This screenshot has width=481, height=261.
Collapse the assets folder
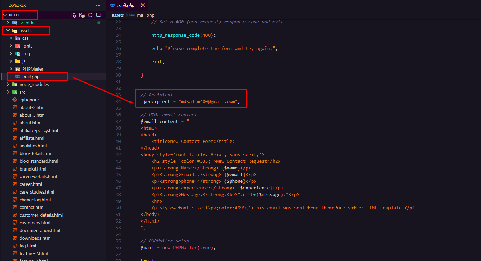click(x=8, y=30)
